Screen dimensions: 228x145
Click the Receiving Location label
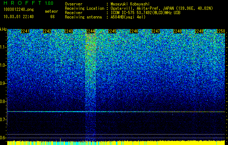[x=84, y=8]
